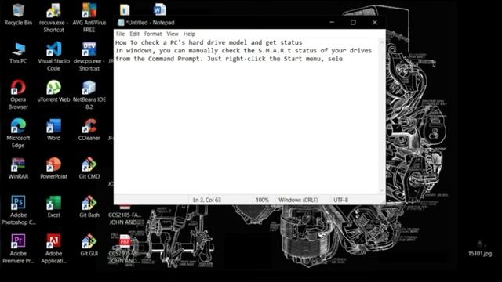
Task: Maximize the Notepad window
Action: pos(353,22)
